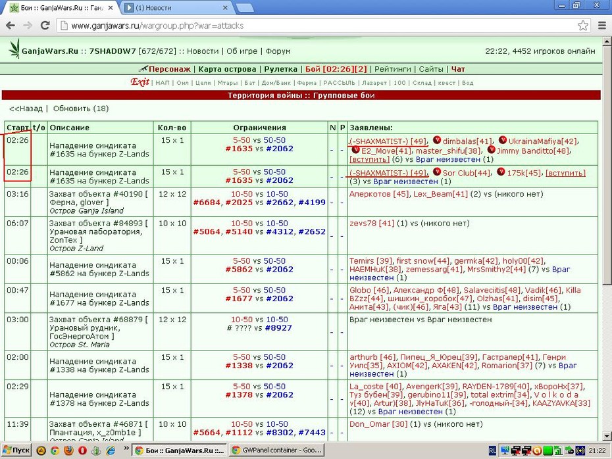Bookmark this page with the star icon
Viewport: 612px width, 459px height.
tap(583, 26)
